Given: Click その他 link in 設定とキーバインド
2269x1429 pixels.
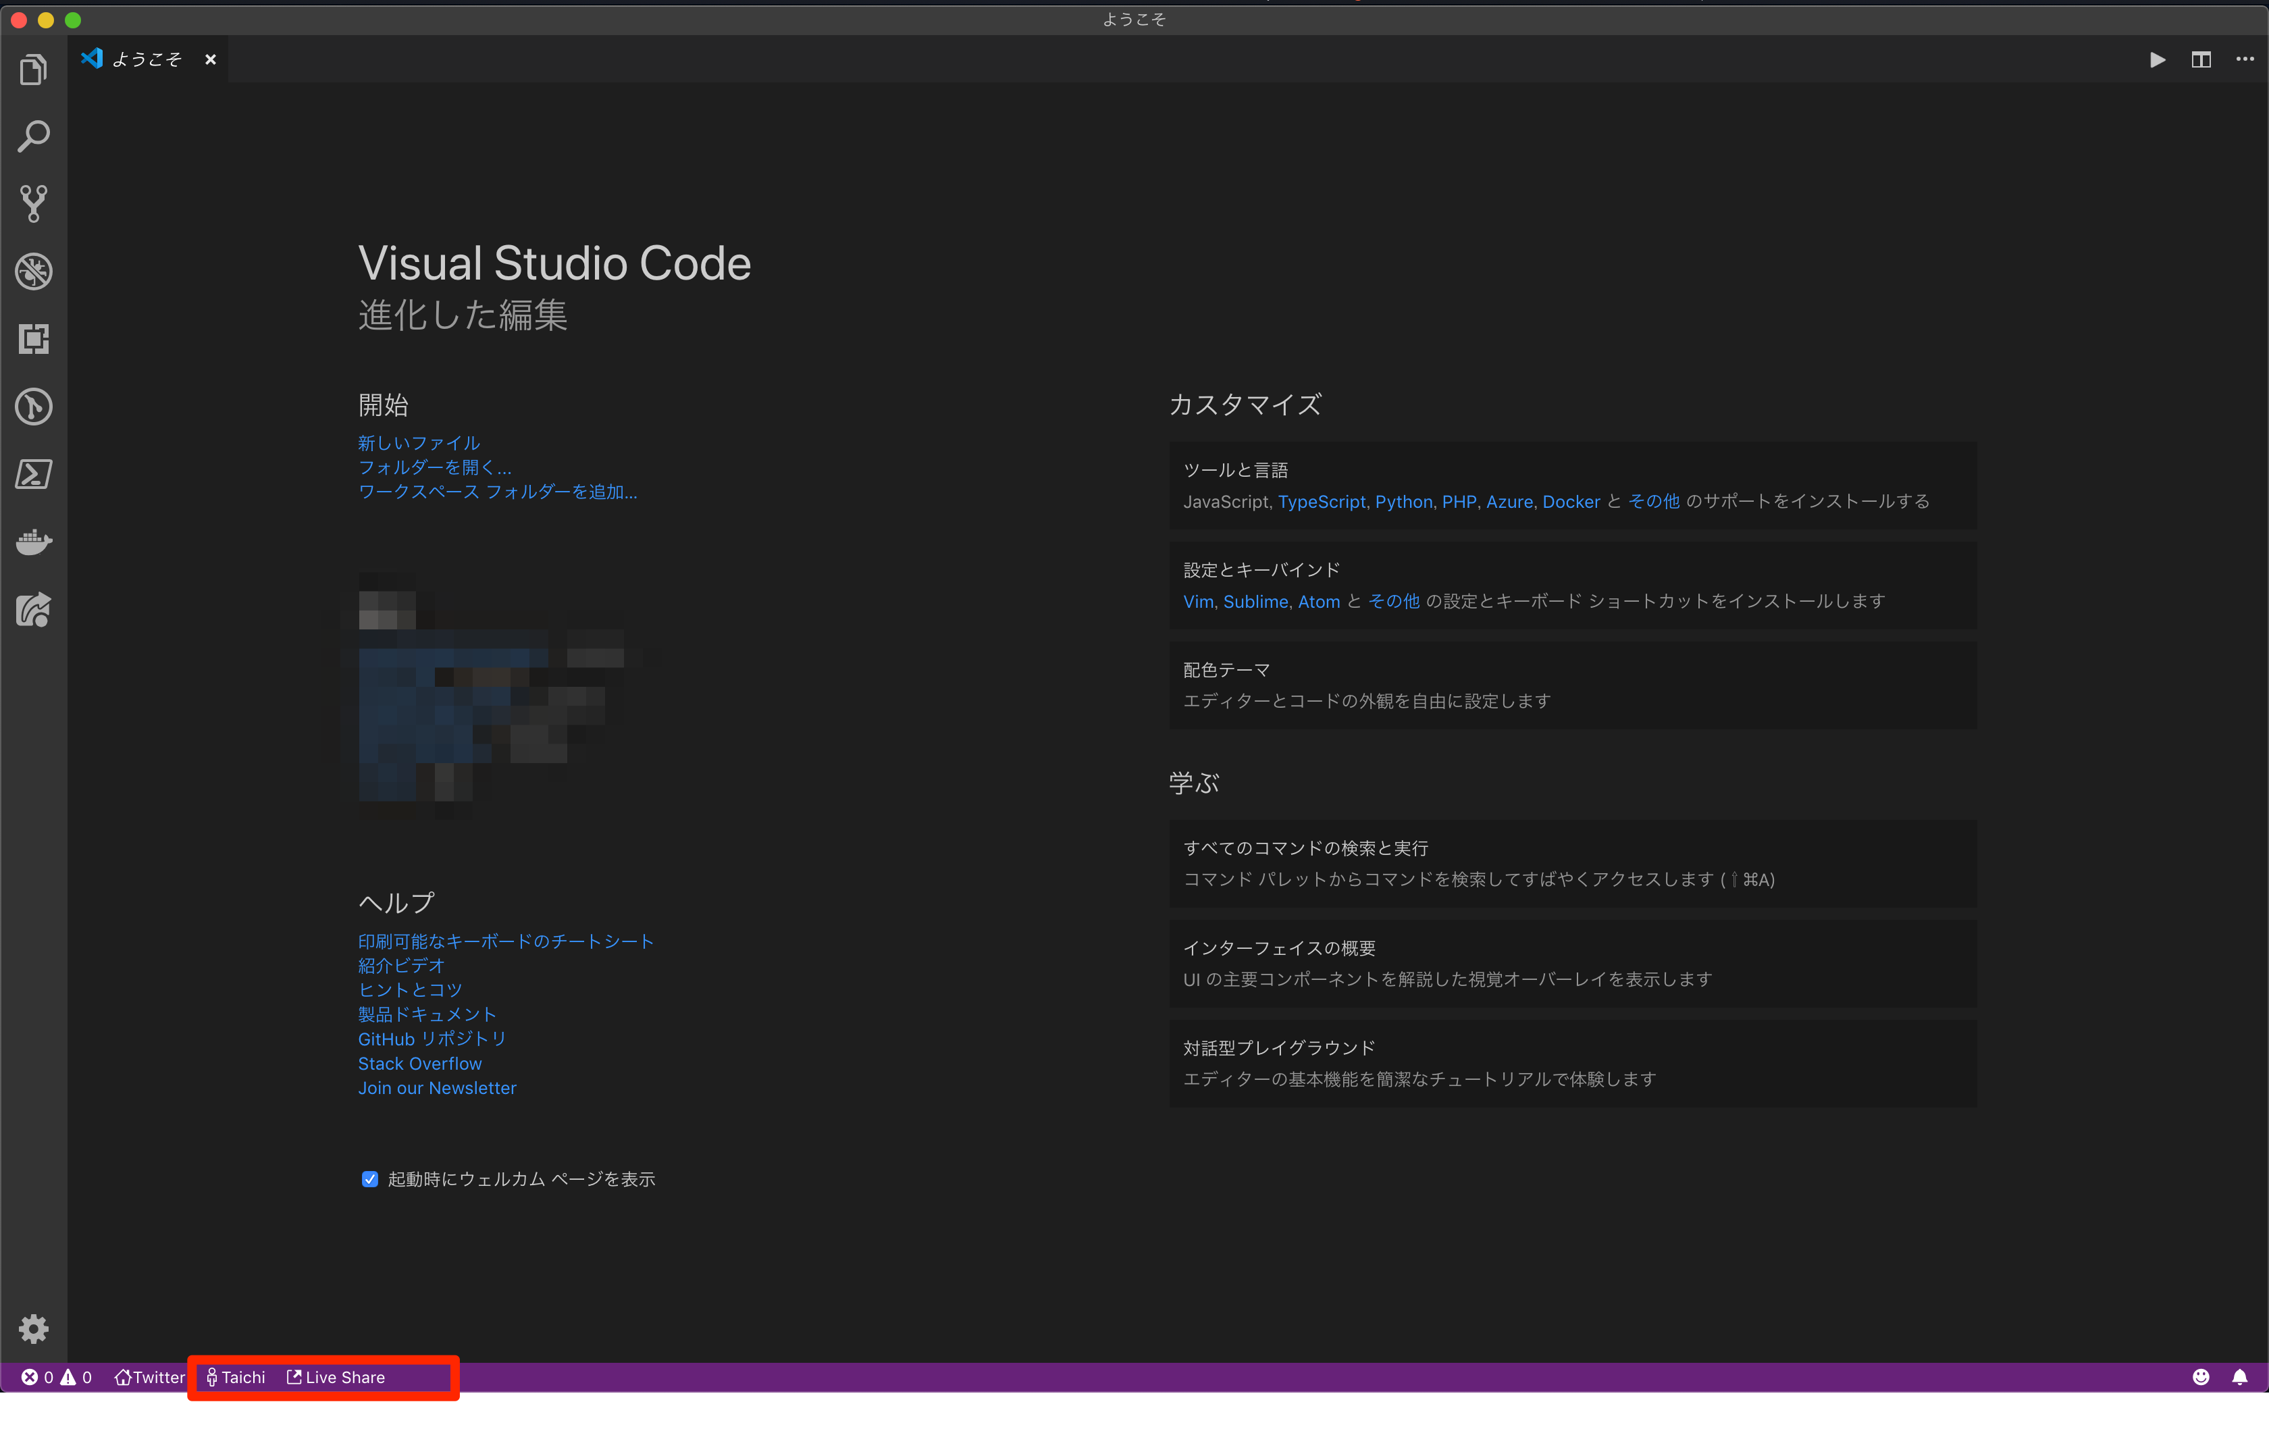Looking at the screenshot, I should [1394, 602].
